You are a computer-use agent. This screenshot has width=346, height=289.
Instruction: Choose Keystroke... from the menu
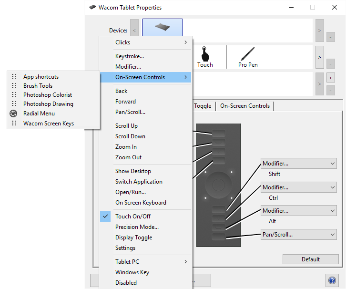pos(146,56)
